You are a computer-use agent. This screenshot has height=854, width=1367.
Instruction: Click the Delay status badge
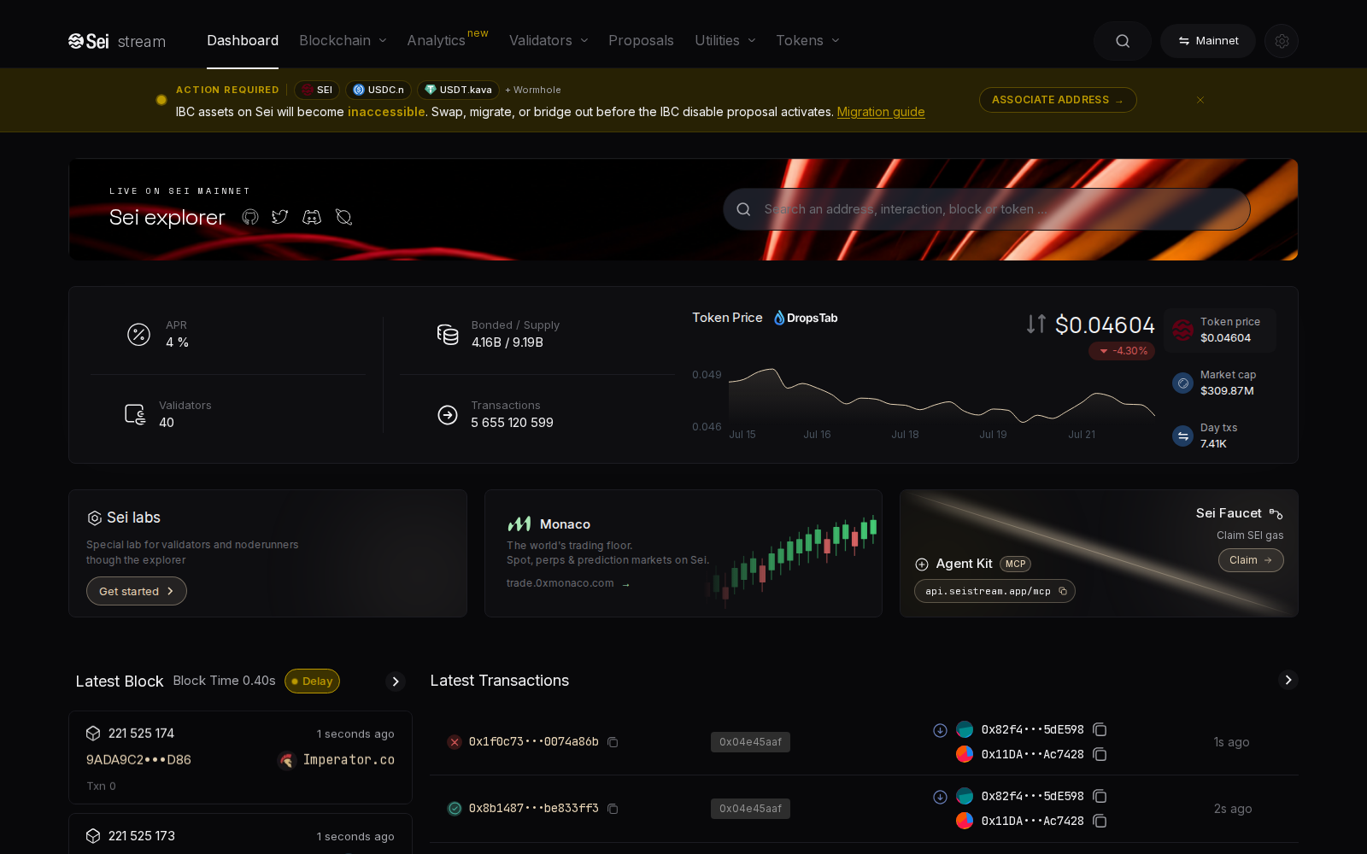[312, 681]
